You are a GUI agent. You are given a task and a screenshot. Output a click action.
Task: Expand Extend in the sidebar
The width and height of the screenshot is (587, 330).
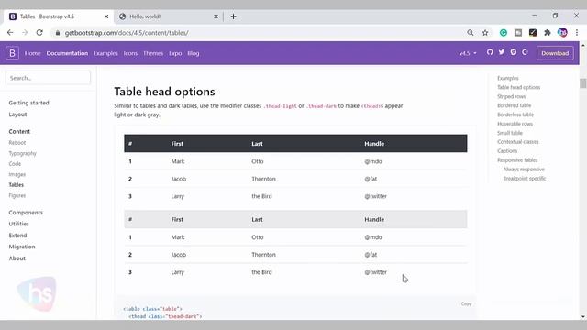tap(17, 236)
